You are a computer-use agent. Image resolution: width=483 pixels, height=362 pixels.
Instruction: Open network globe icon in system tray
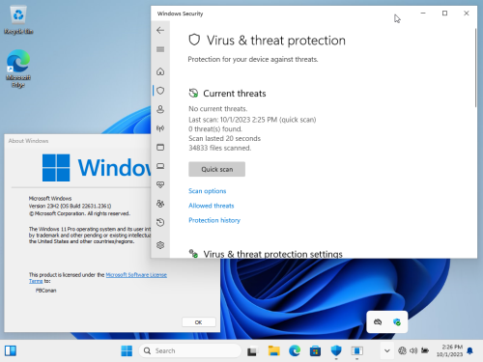(402, 350)
